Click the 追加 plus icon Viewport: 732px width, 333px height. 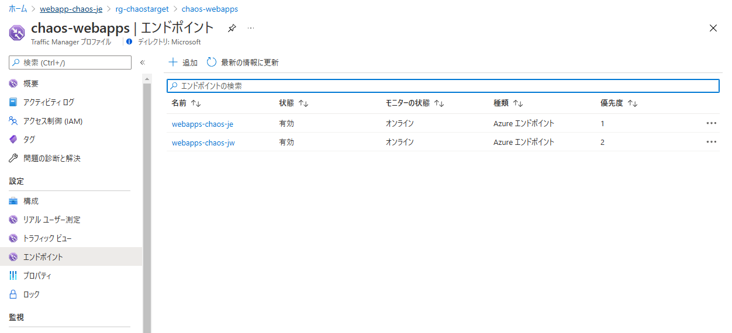pyautogui.click(x=173, y=63)
